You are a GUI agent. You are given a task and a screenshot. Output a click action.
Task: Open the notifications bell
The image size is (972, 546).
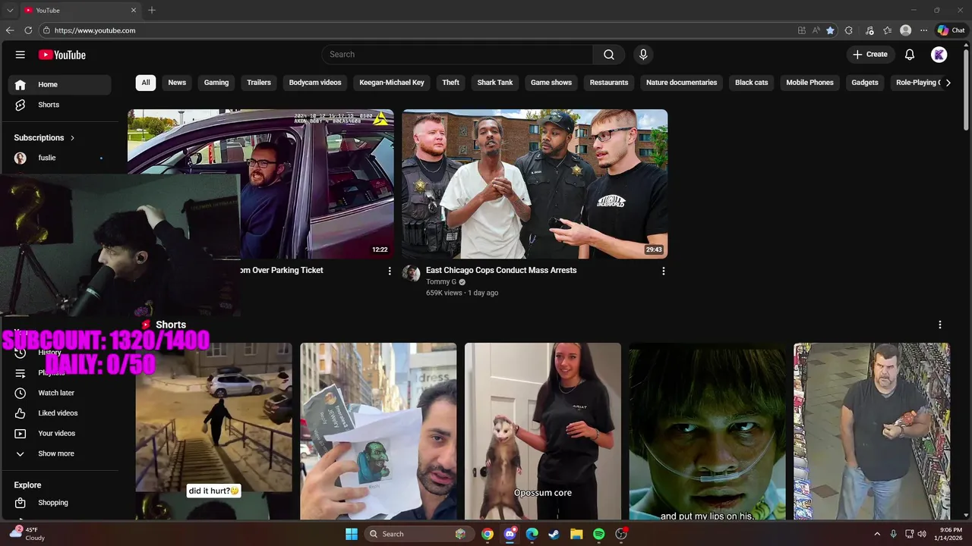[x=910, y=55]
